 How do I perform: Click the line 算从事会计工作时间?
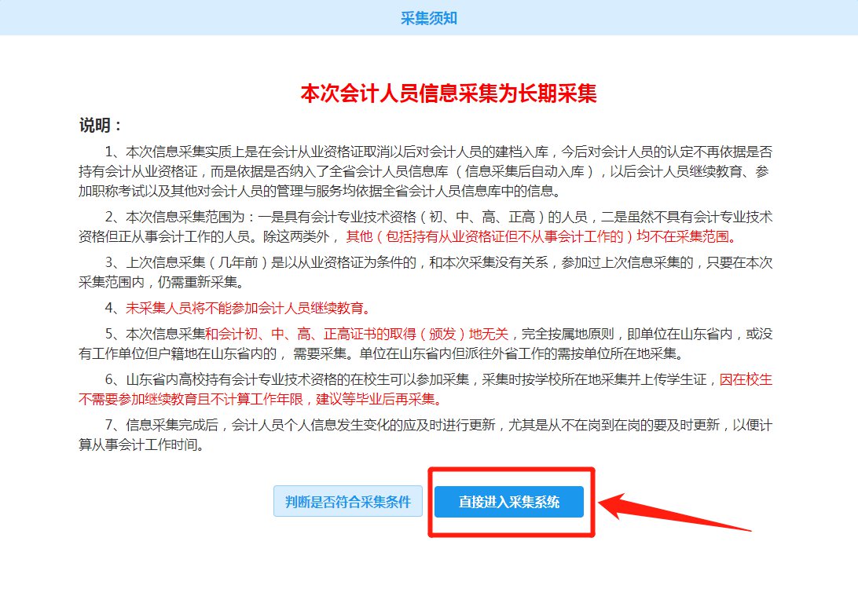click(x=141, y=444)
